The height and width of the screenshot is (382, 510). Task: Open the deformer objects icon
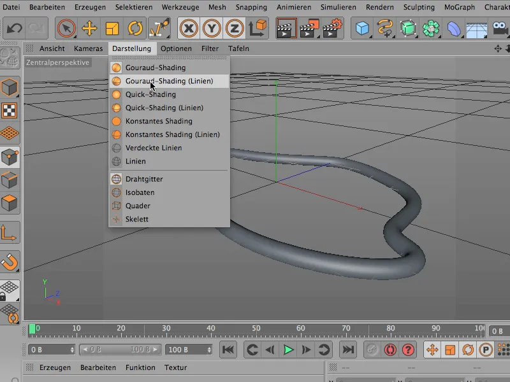(x=454, y=28)
